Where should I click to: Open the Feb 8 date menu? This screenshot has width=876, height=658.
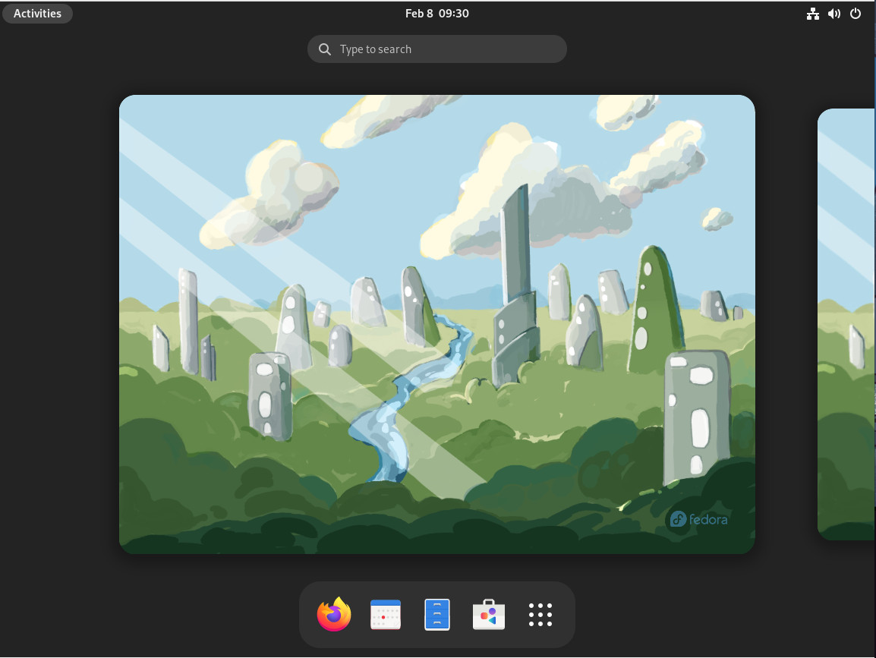pyautogui.click(x=418, y=14)
